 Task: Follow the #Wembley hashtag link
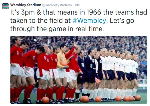click(x=89, y=21)
